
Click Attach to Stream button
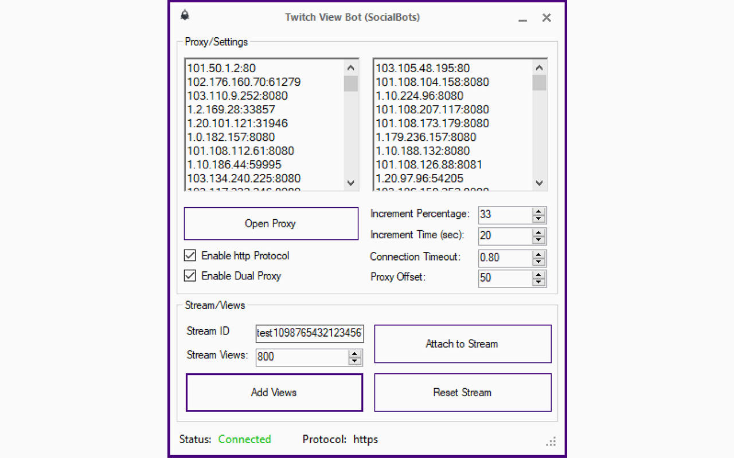click(x=463, y=343)
